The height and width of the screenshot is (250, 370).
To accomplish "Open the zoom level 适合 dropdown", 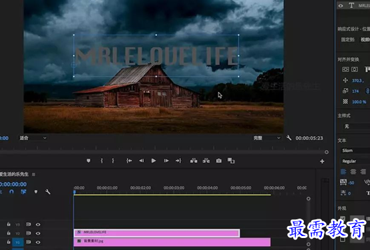I will pos(33,138).
